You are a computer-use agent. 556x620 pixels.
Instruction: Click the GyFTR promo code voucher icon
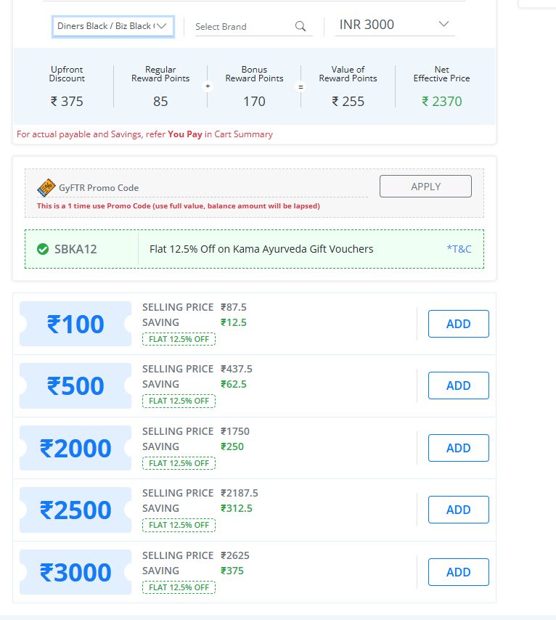(46, 188)
